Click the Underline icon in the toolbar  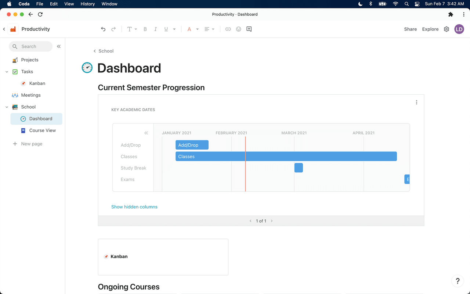pos(166,29)
